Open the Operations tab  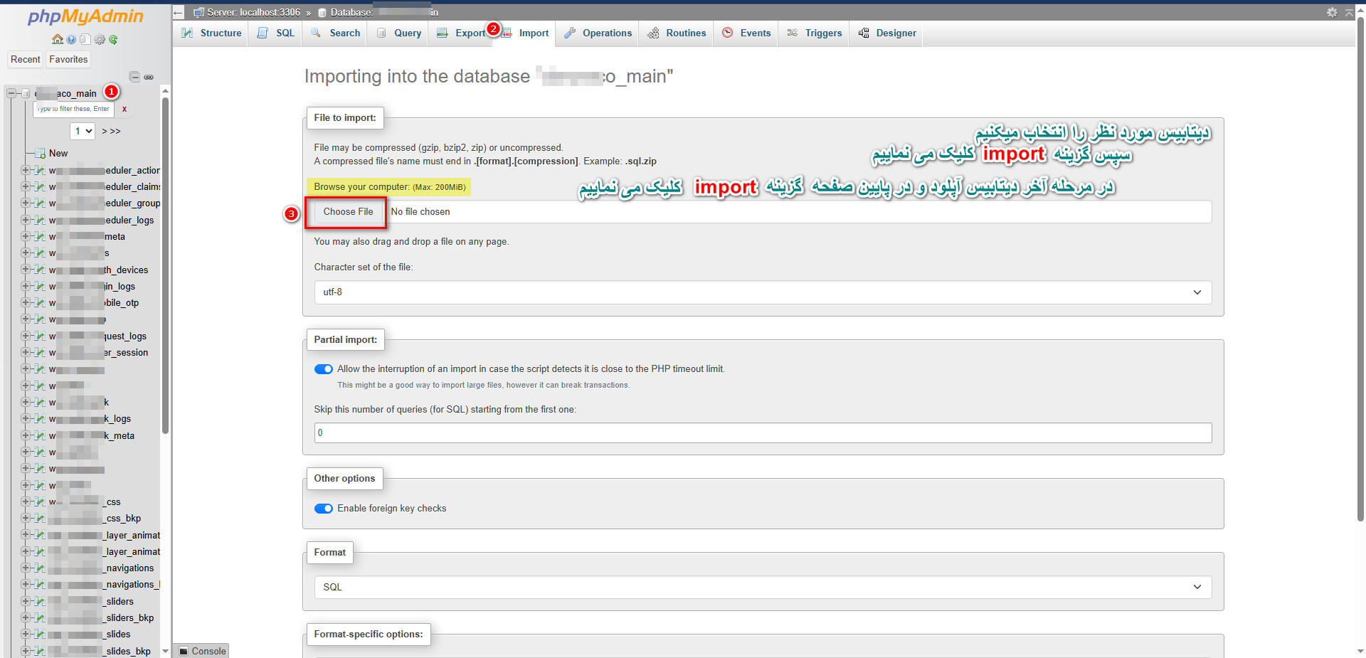tap(598, 33)
